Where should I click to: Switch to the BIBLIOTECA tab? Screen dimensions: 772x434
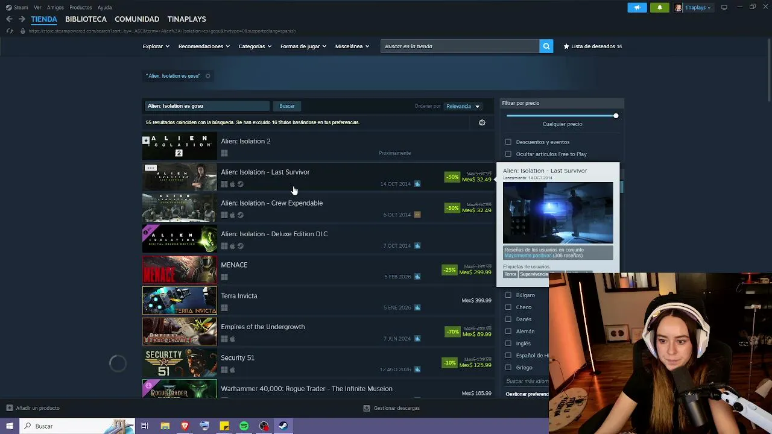tap(86, 19)
